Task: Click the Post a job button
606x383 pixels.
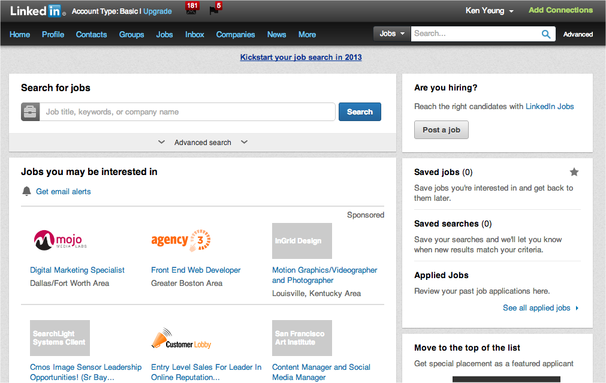Action: 441,130
